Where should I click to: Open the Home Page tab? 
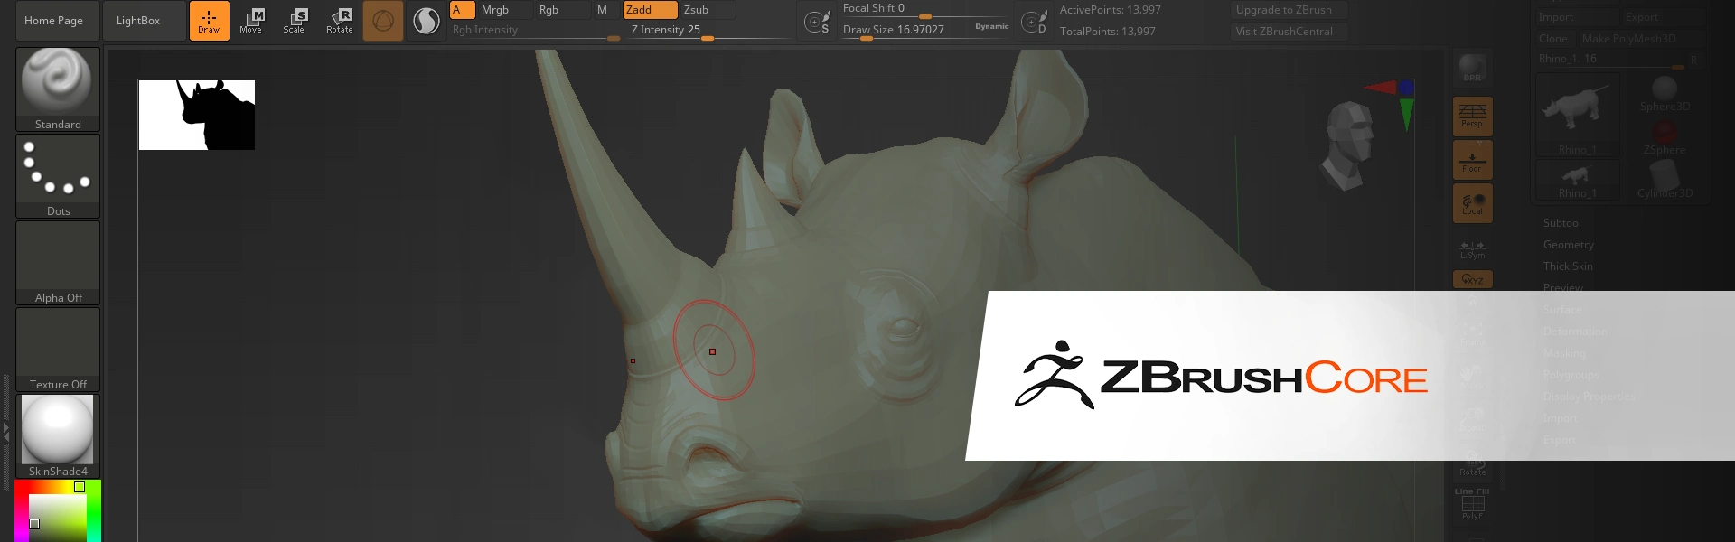pyautogui.click(x=54, y=21)
